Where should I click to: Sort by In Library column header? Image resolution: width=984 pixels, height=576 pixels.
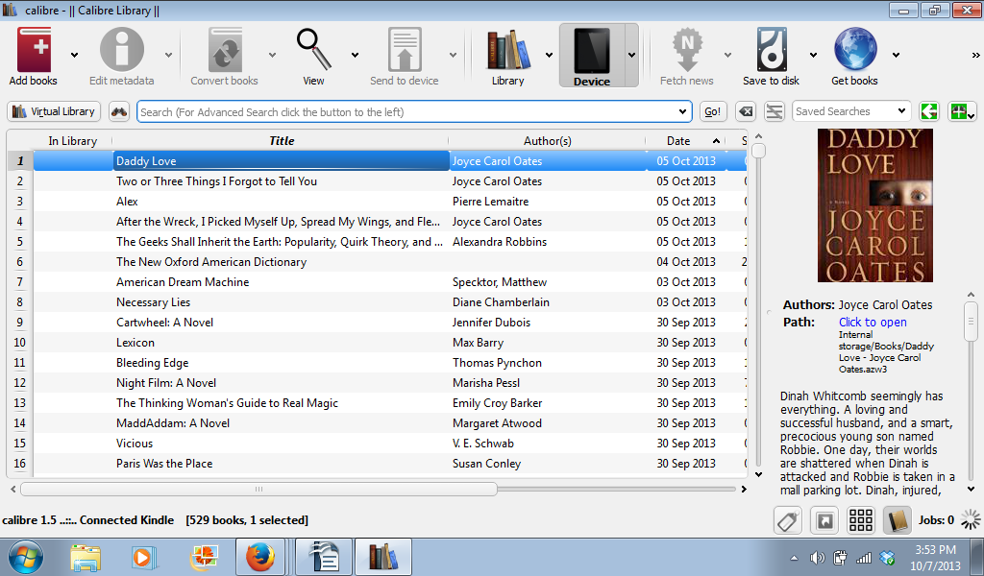point(73,141)
